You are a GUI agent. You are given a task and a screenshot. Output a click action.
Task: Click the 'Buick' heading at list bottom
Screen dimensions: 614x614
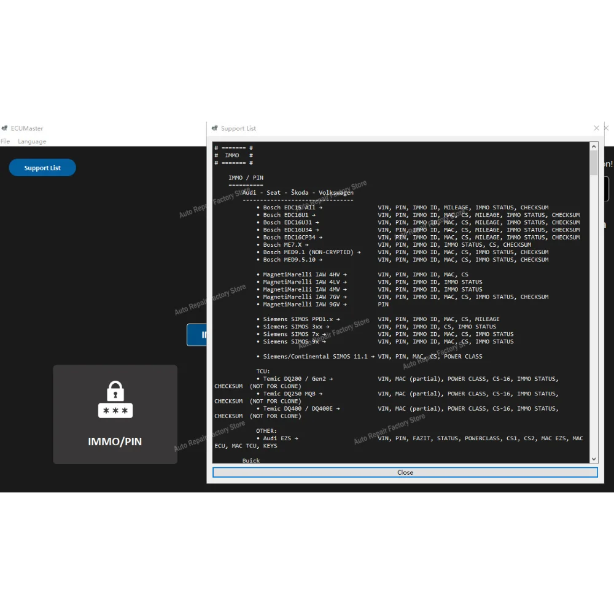click(x=251, y=460)
